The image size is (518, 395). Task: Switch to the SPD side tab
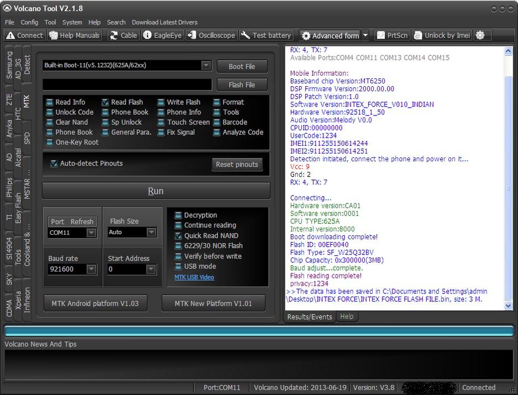(27, 138)
